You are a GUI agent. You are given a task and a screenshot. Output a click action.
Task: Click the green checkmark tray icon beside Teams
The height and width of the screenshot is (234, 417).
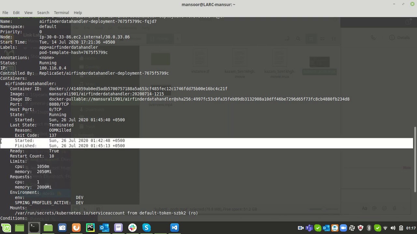[318, 228]
